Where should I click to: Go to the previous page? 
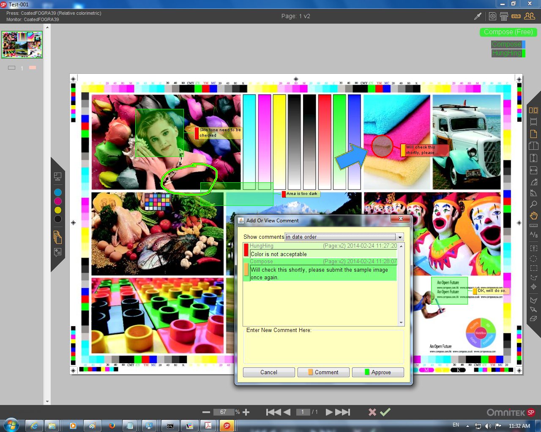287,412
